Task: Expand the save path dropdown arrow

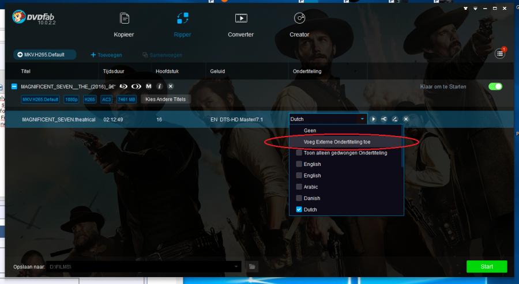Action: click(x=236, y=267)
